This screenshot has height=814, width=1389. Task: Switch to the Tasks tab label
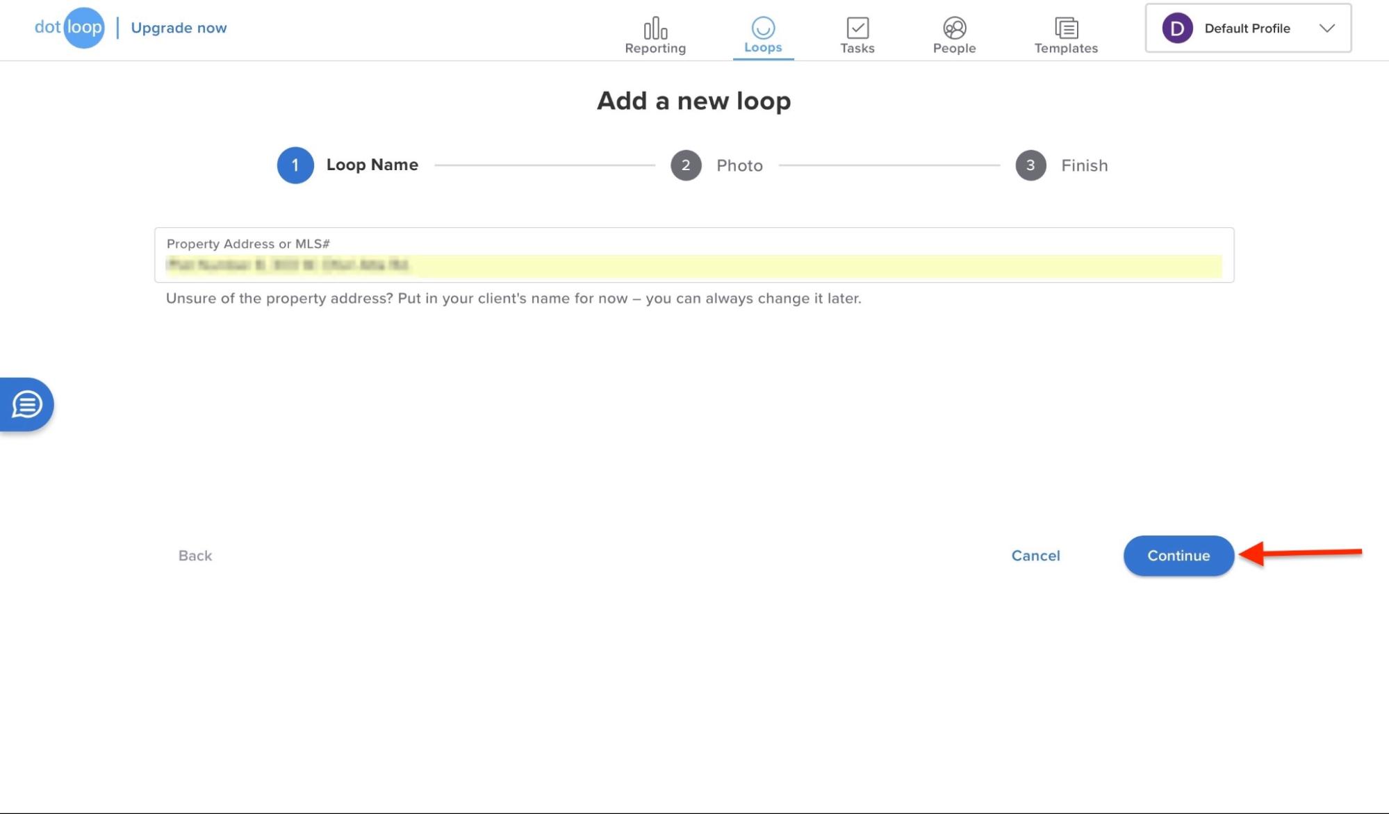(857, 48)
